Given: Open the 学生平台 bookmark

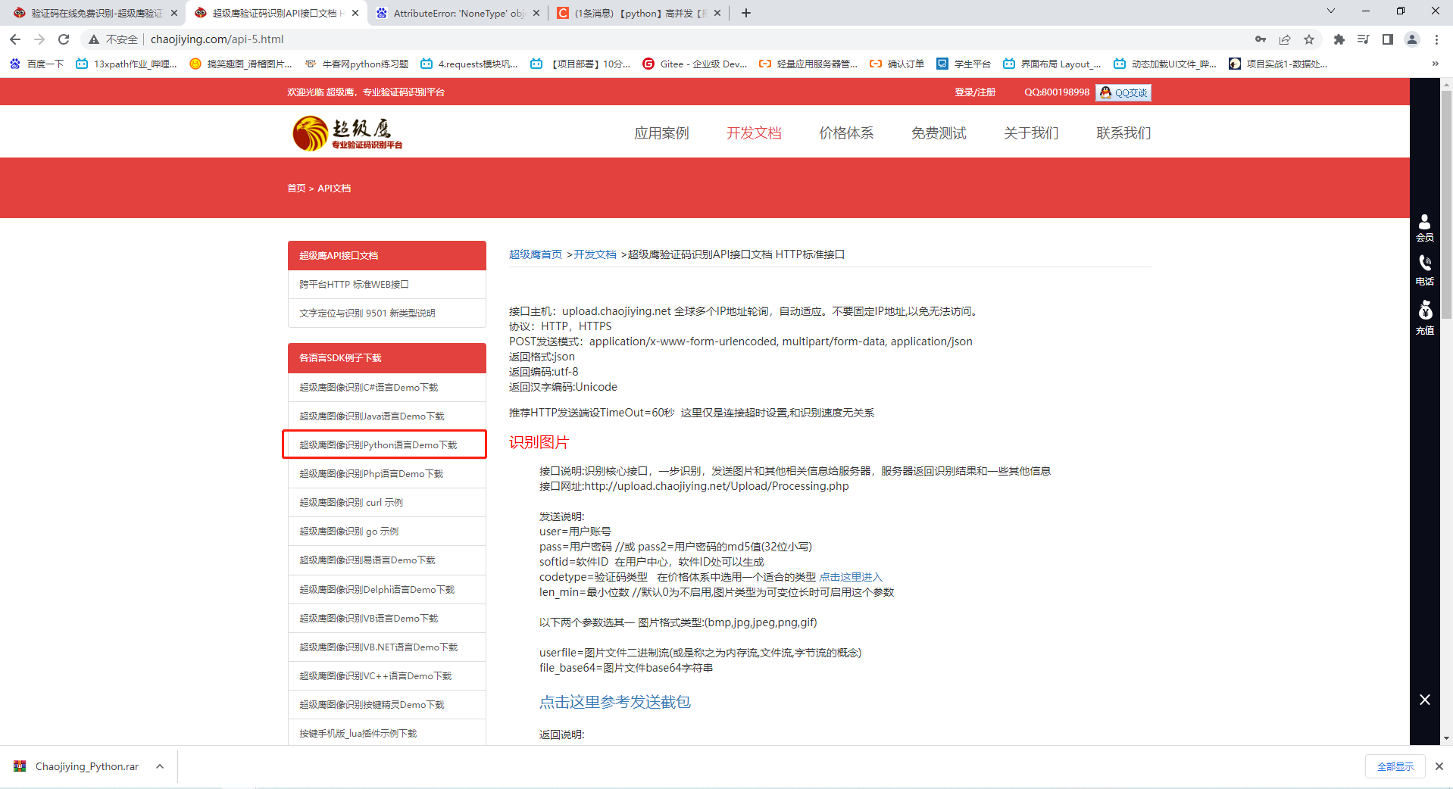Looking at the screenshot, I should coord(964,64).
